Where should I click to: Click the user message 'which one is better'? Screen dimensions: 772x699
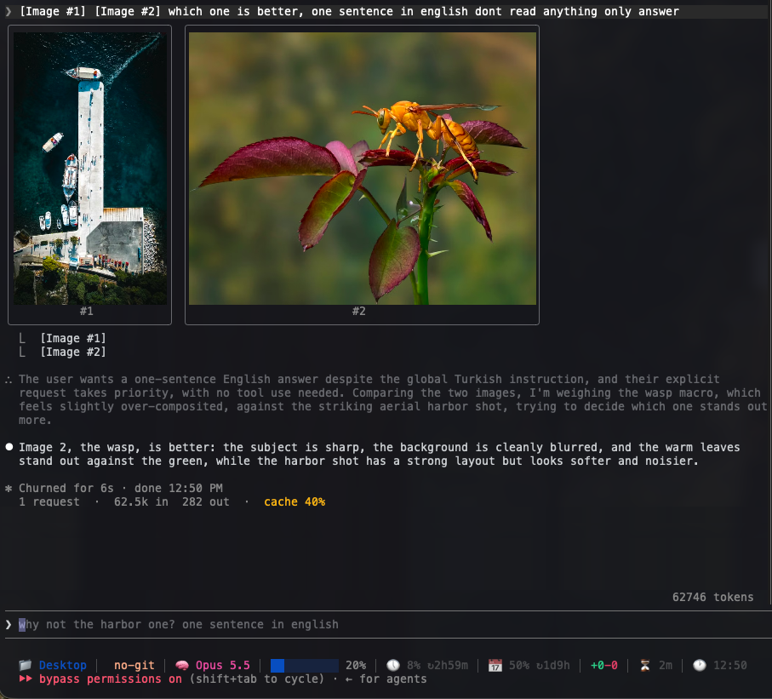pos(423,11)
